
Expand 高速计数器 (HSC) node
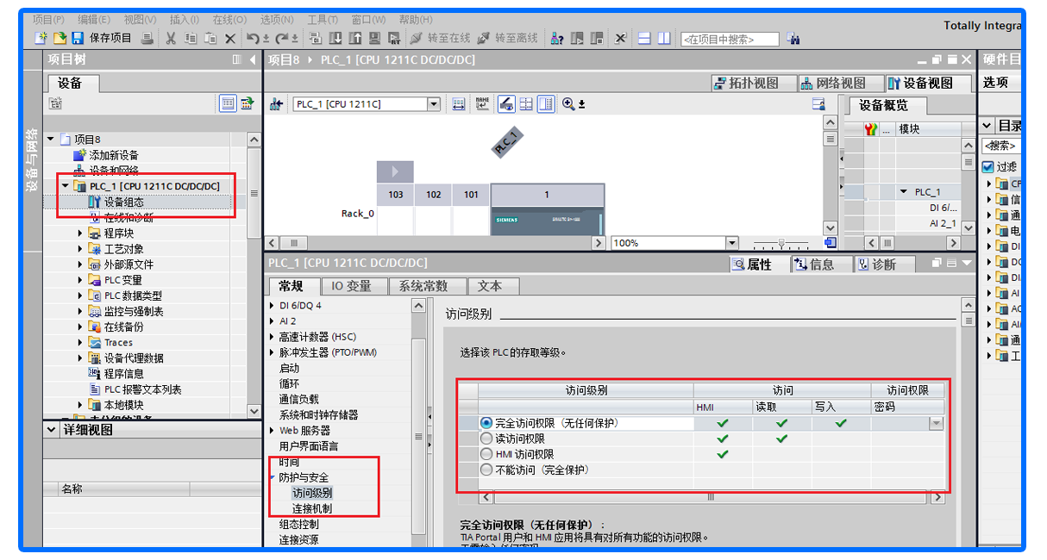[x=273, y=337]
